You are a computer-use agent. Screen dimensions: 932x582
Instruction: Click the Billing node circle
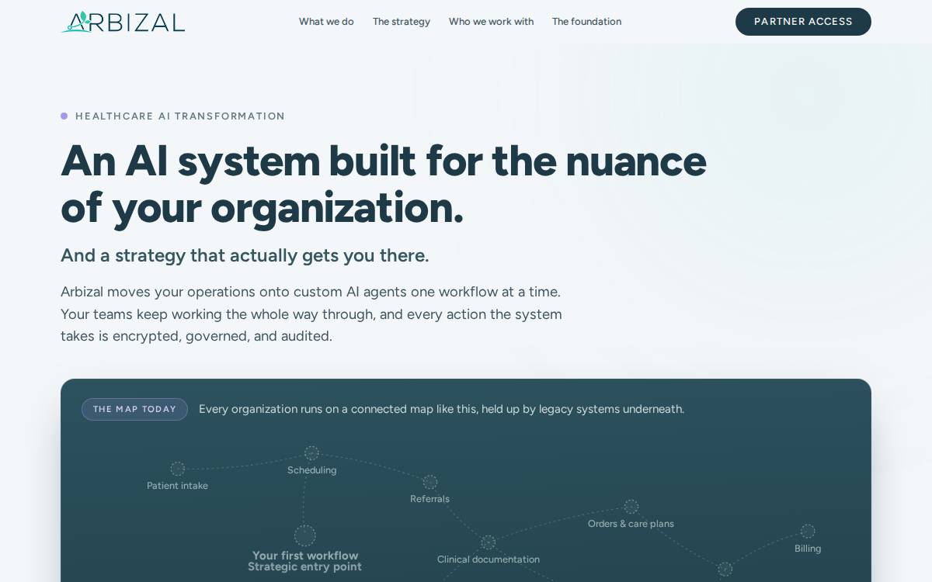[808, 532]
